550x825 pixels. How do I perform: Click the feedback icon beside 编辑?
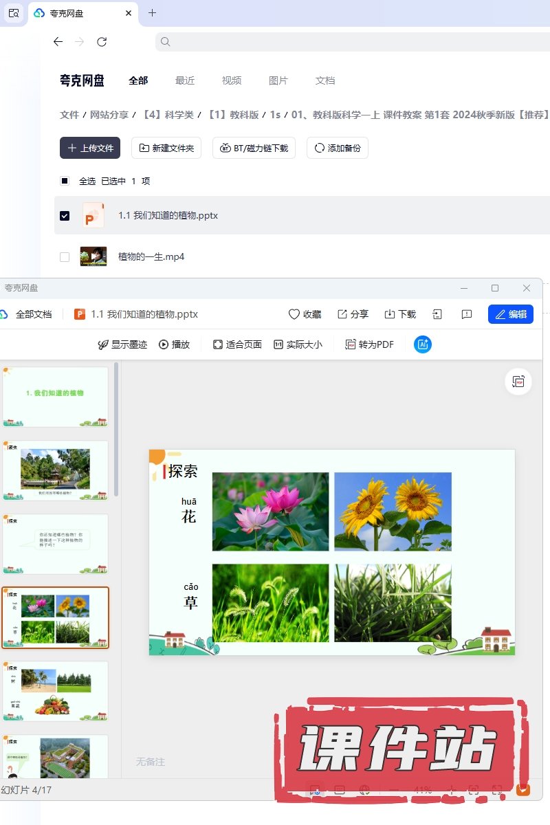[467, 314]
